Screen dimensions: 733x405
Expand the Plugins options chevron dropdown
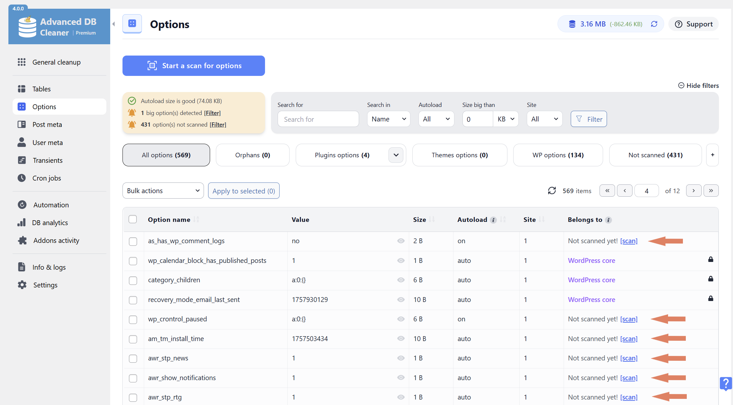click(396, 155)
